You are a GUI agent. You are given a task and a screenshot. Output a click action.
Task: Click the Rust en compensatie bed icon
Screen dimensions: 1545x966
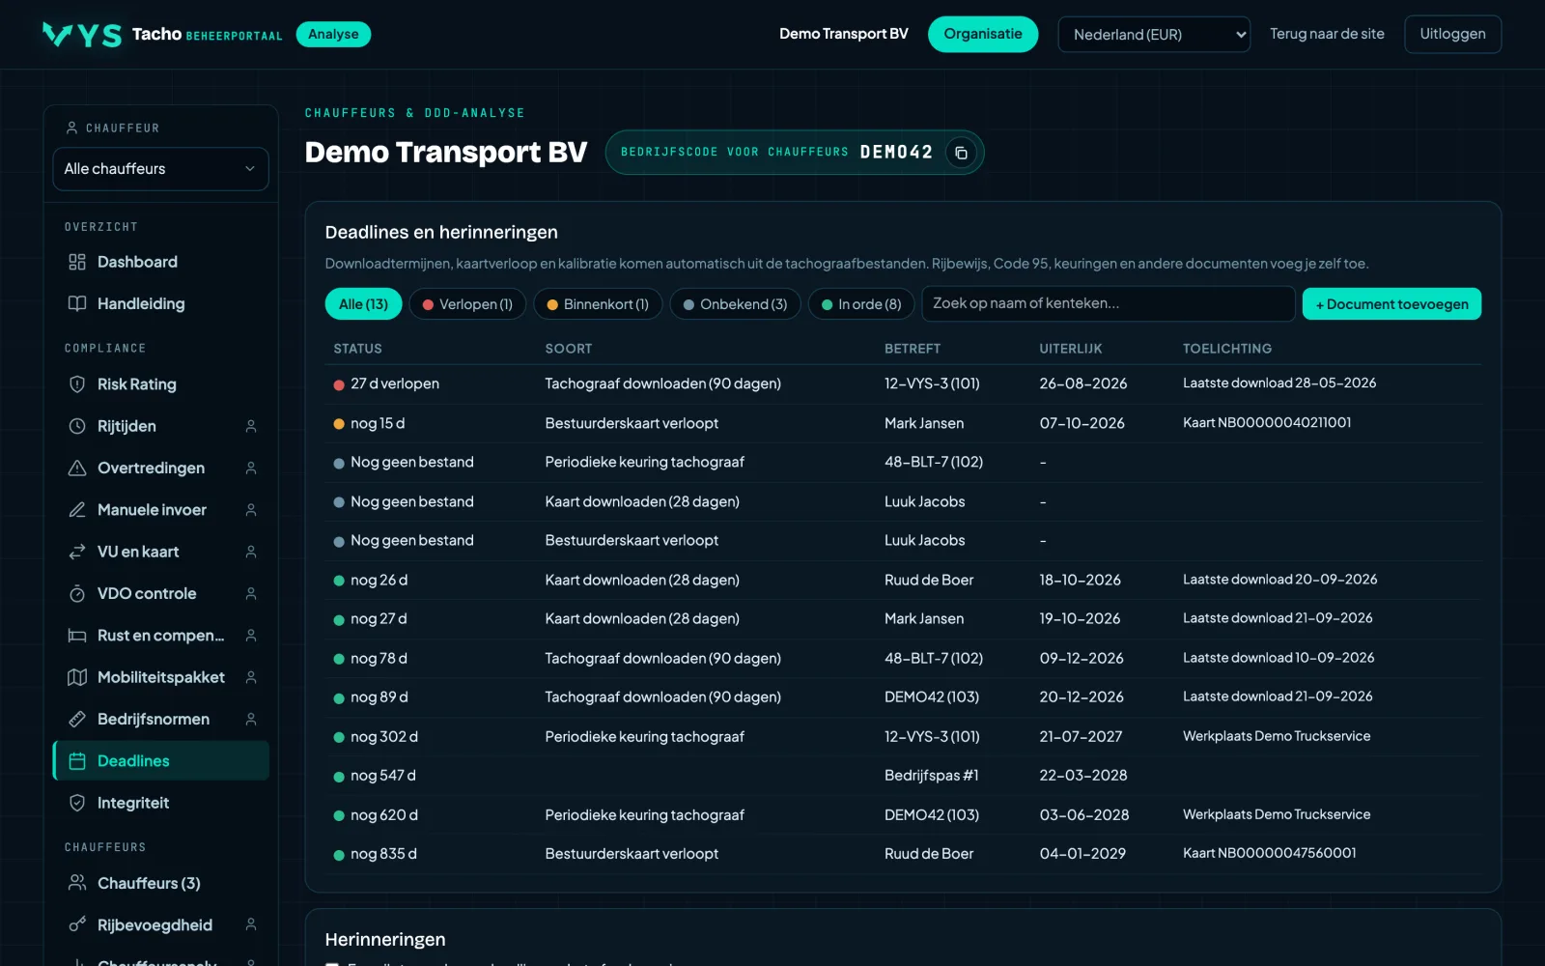coord(77,636)
